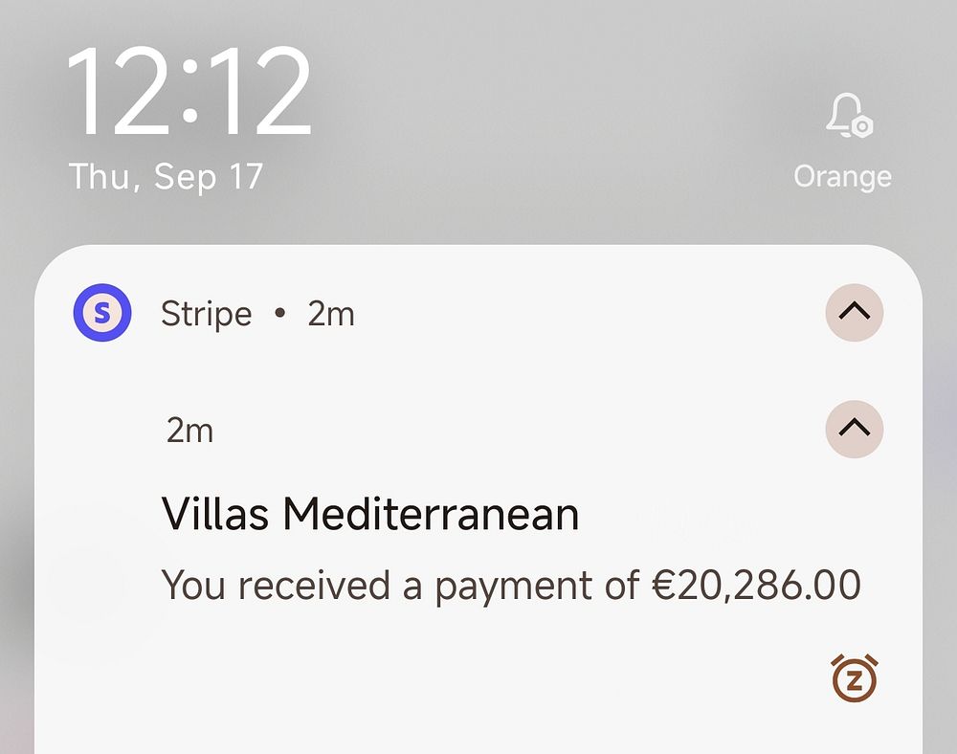Open the Villas Mediterranean notification title

click(369, 514)
